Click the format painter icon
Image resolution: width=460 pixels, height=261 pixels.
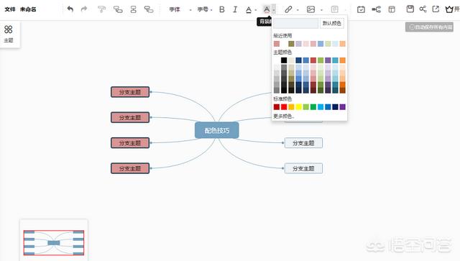(x=101, y=9)
